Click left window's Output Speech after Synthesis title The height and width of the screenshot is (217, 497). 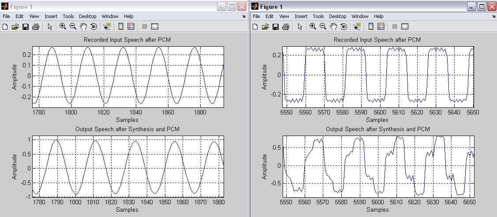click(x=127, y=129)
